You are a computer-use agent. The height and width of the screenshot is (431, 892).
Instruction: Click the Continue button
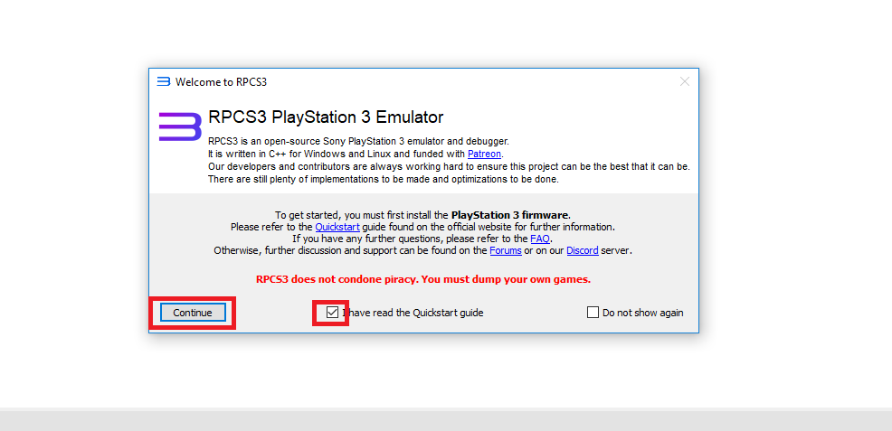click(193, 313)
